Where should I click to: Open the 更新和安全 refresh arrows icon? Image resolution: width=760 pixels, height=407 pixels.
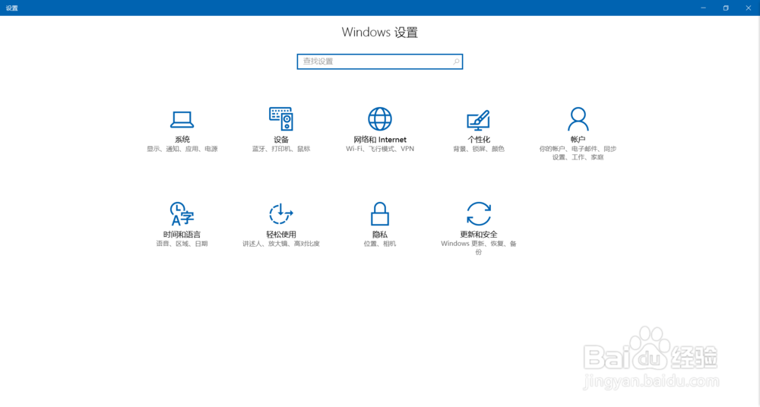click(478, 213)
